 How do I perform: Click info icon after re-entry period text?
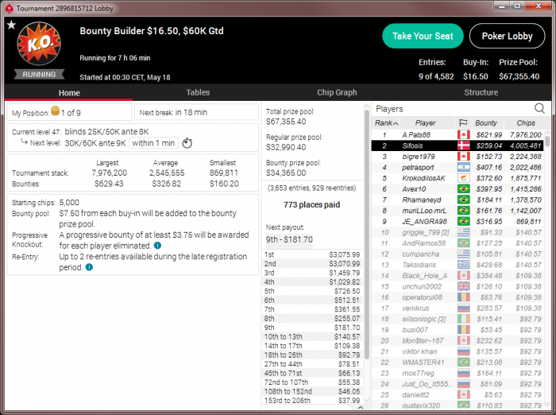[89, 267]
